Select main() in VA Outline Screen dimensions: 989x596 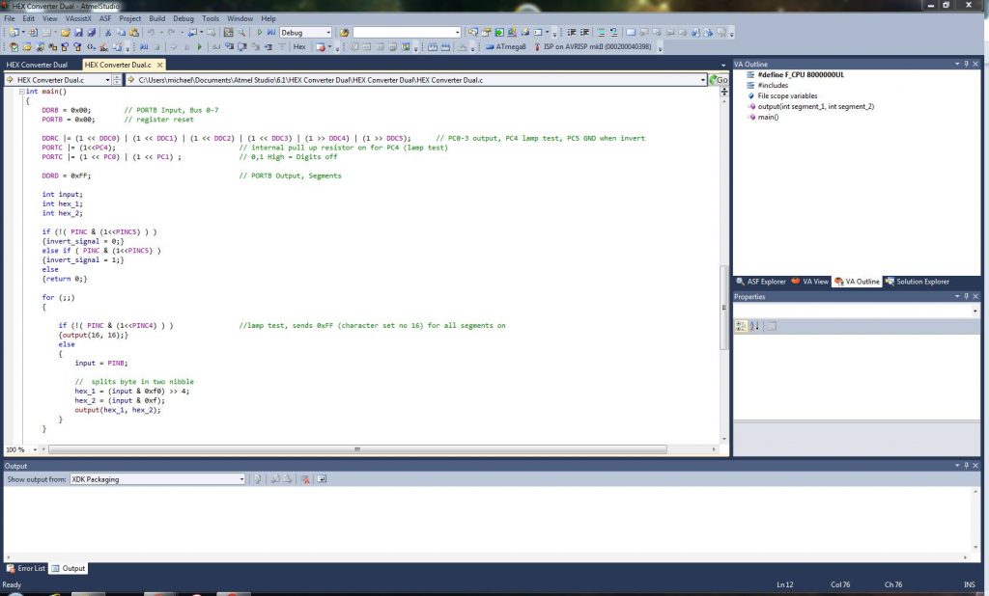(768, 117)
